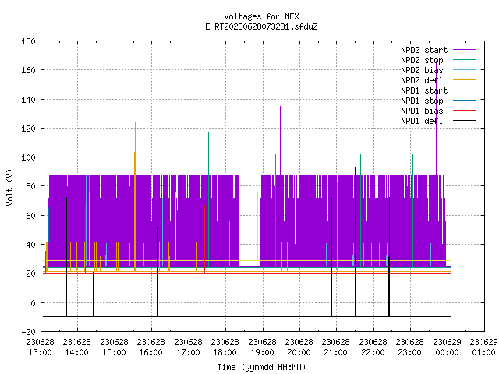This screenshot has width=499, height=374.
Task: Click the 'NPD1 defl' legend label
Action: (x=422, y=122)
